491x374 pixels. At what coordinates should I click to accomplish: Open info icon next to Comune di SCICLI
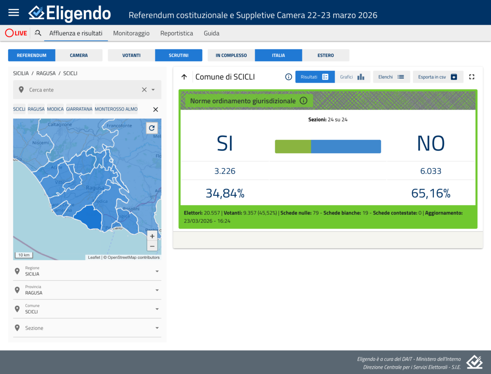(x=288, y=77)
